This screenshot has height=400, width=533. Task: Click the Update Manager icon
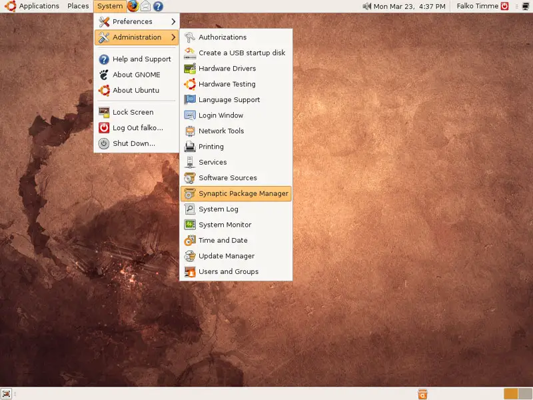pyautogui.click(x=190, y=256)
